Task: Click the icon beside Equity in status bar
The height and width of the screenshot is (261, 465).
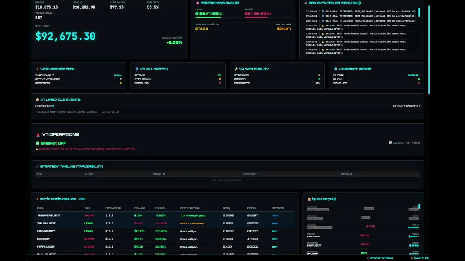Action: point(411,258)
